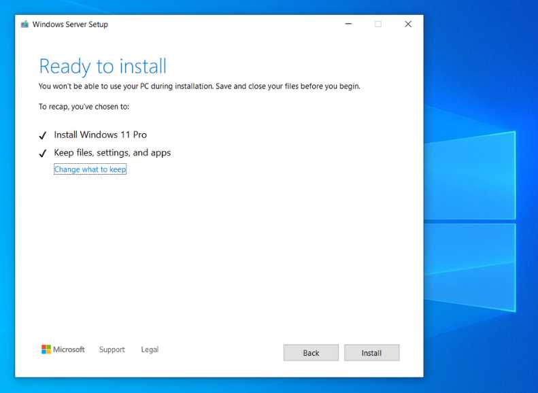Image resolution: width=538 pixels, height=393 pixels.
Task: Minimize the Windows Server Setup window
Action: tap(348, 24)
